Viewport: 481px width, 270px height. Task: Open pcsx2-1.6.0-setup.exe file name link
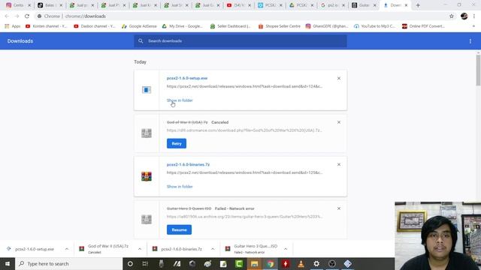(187, 78)
